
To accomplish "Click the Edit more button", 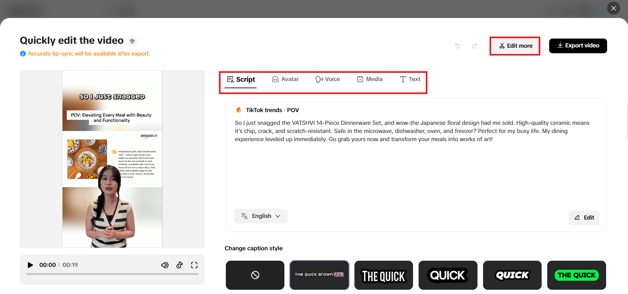I will (515, 46).
